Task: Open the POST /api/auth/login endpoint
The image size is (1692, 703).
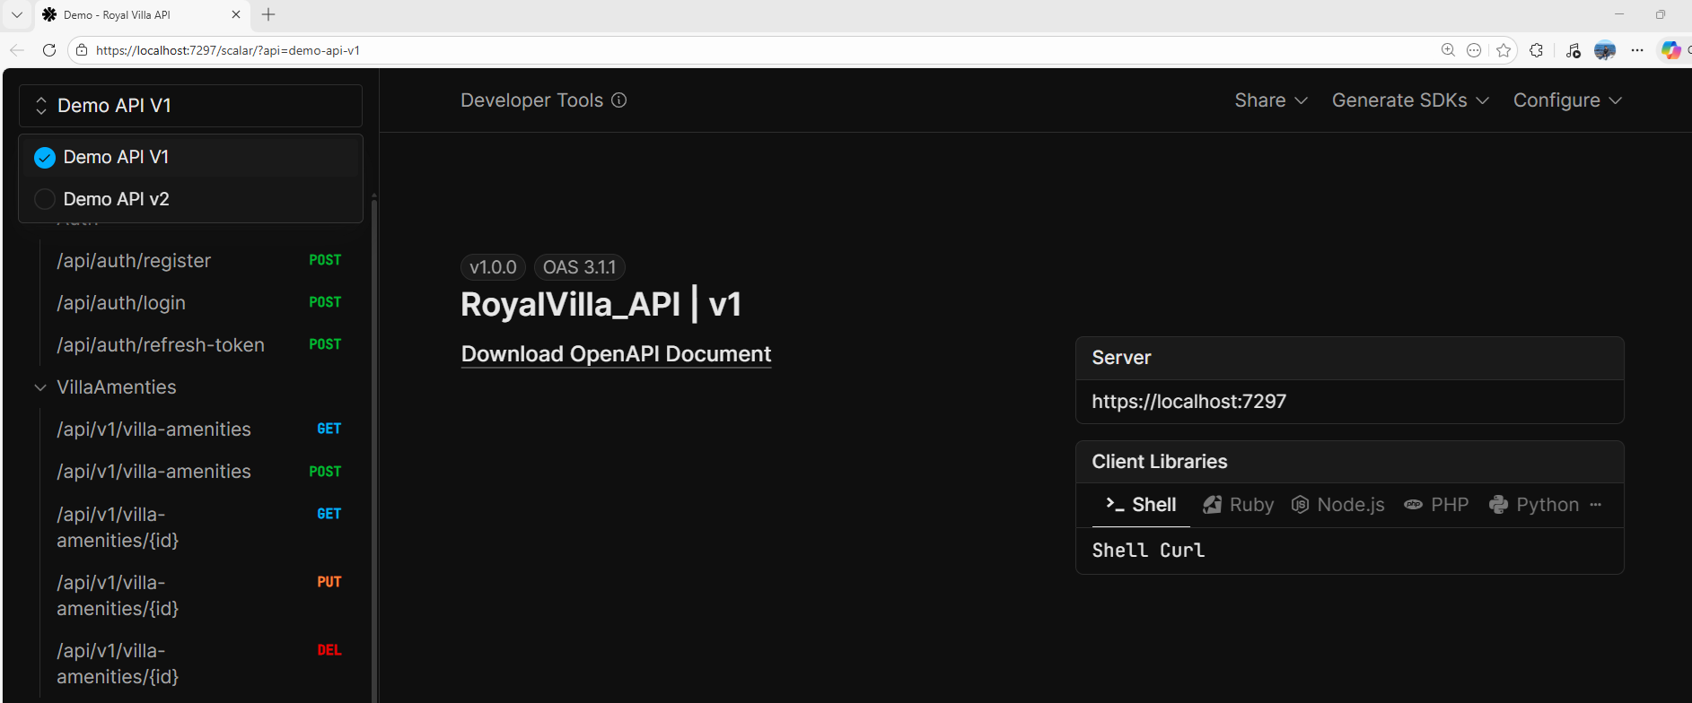Action: (121, 303)
